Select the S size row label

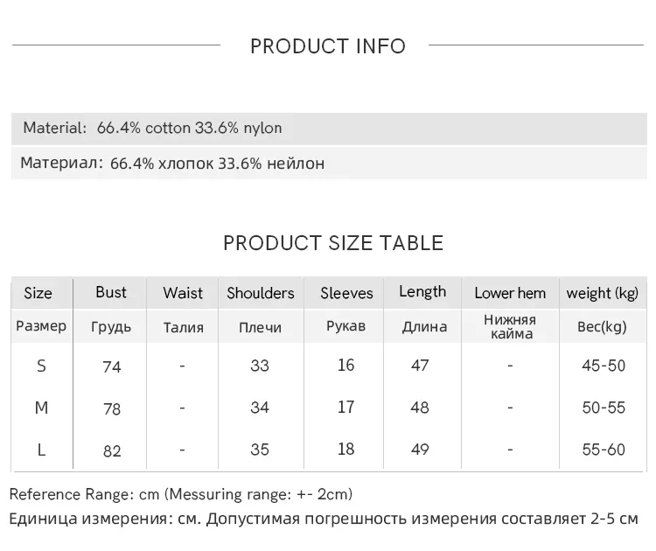coord(41,366)
